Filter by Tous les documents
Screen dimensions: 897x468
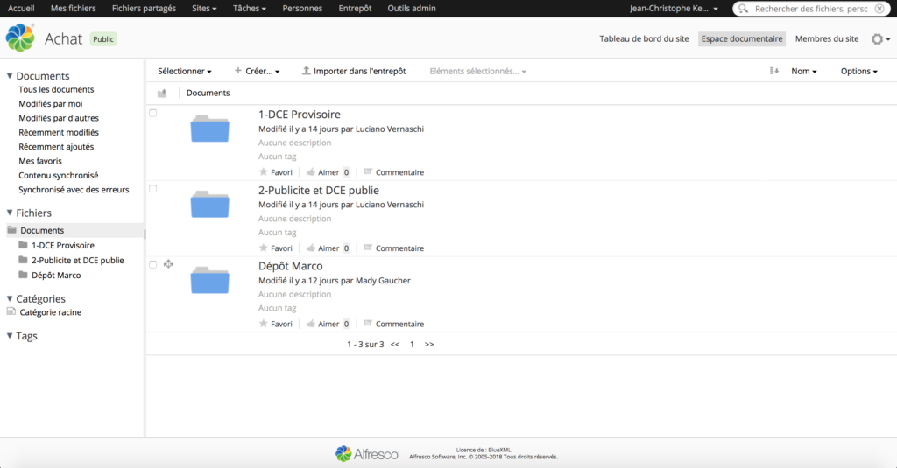[x=56, y=89]
